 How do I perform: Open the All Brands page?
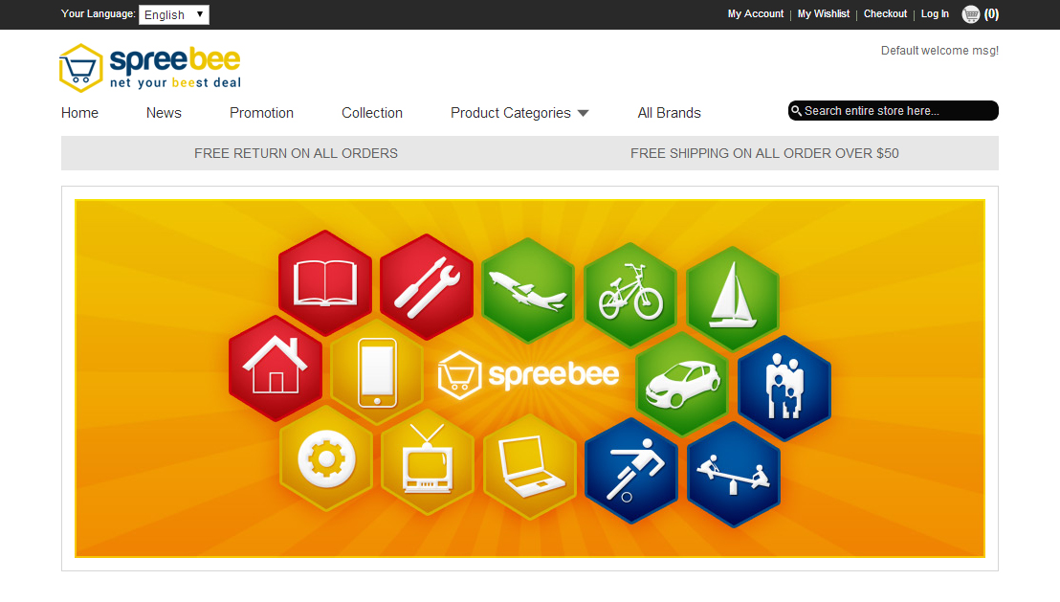670,113
